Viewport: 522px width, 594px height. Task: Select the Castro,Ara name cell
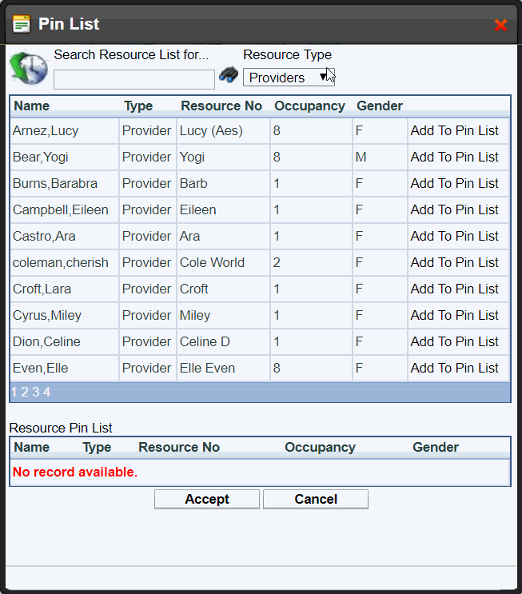click(x=65, y=236)
